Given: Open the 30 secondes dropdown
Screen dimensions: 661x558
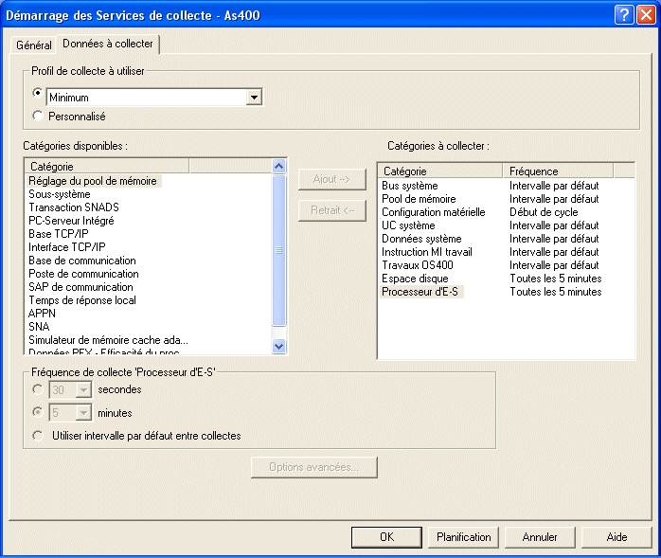Looking at the screenshot, I should click(83, 389).
